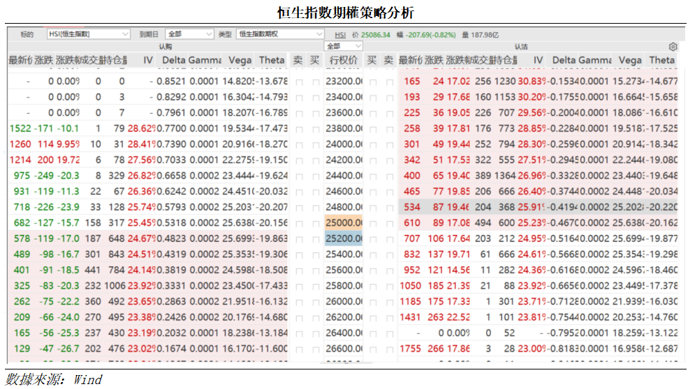Check put-side 买 box in the 25600 row
688x389 pixels.
coord(372,271)
